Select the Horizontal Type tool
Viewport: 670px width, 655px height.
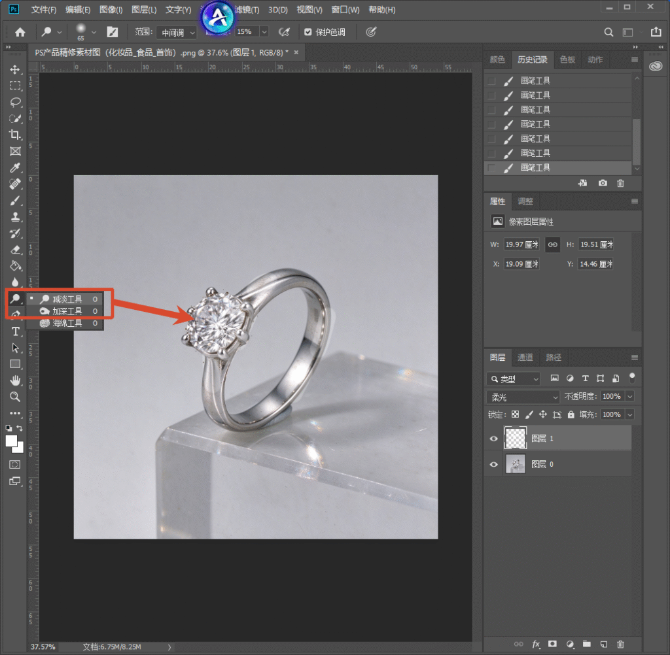click(x=16, y=332)
